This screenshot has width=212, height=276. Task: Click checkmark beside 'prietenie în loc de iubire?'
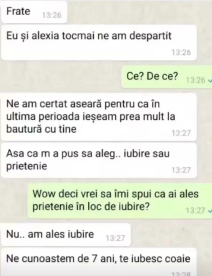[210, 211]
